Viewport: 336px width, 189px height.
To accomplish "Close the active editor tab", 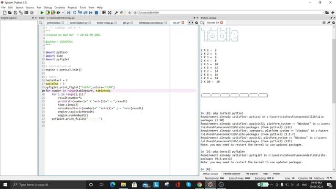I will pos(183,23).
